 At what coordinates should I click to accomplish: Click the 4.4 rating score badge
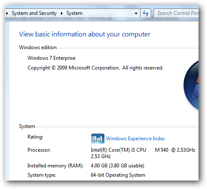click(x=98, y=139)
